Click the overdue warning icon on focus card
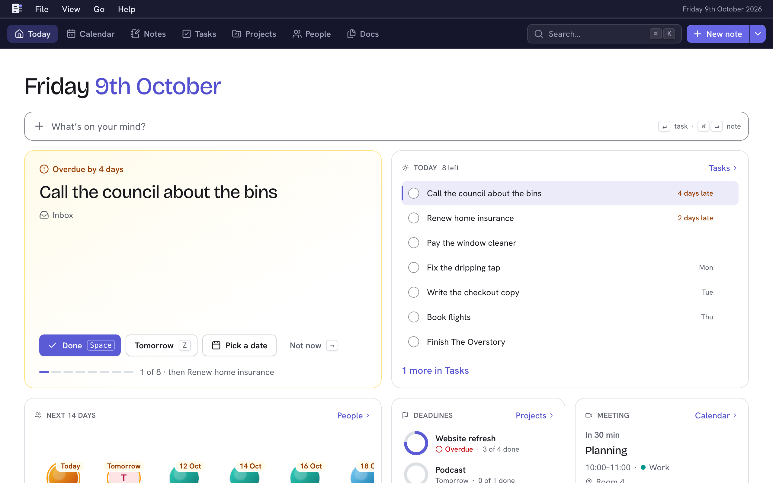The image size is (773, 483). point(44,169)
